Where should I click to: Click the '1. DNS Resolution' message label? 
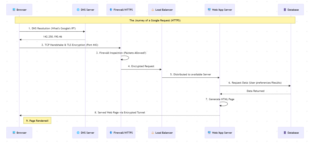coord(52,28)
